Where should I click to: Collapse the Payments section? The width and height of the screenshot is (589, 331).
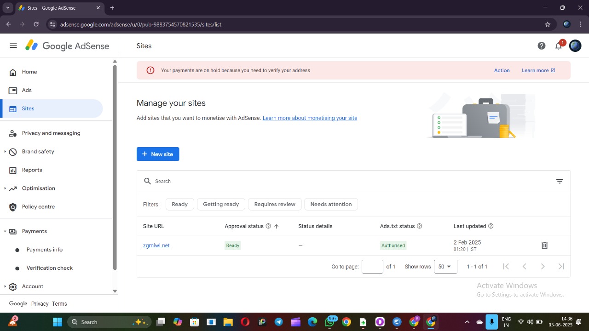(x=5, y=231)
